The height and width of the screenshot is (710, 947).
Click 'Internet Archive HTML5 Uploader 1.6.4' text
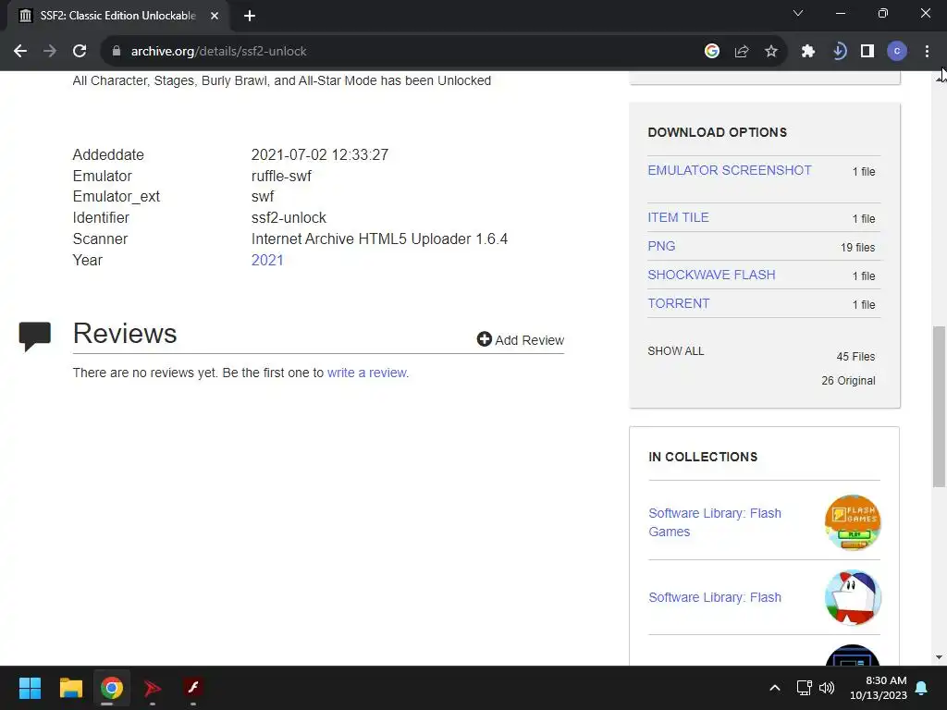(x=379, y=239)
